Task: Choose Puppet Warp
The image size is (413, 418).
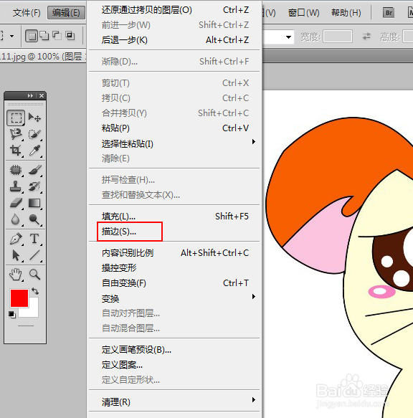Action: pos(174,267)
